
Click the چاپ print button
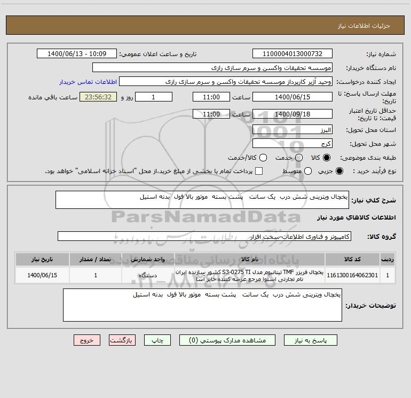157,340
